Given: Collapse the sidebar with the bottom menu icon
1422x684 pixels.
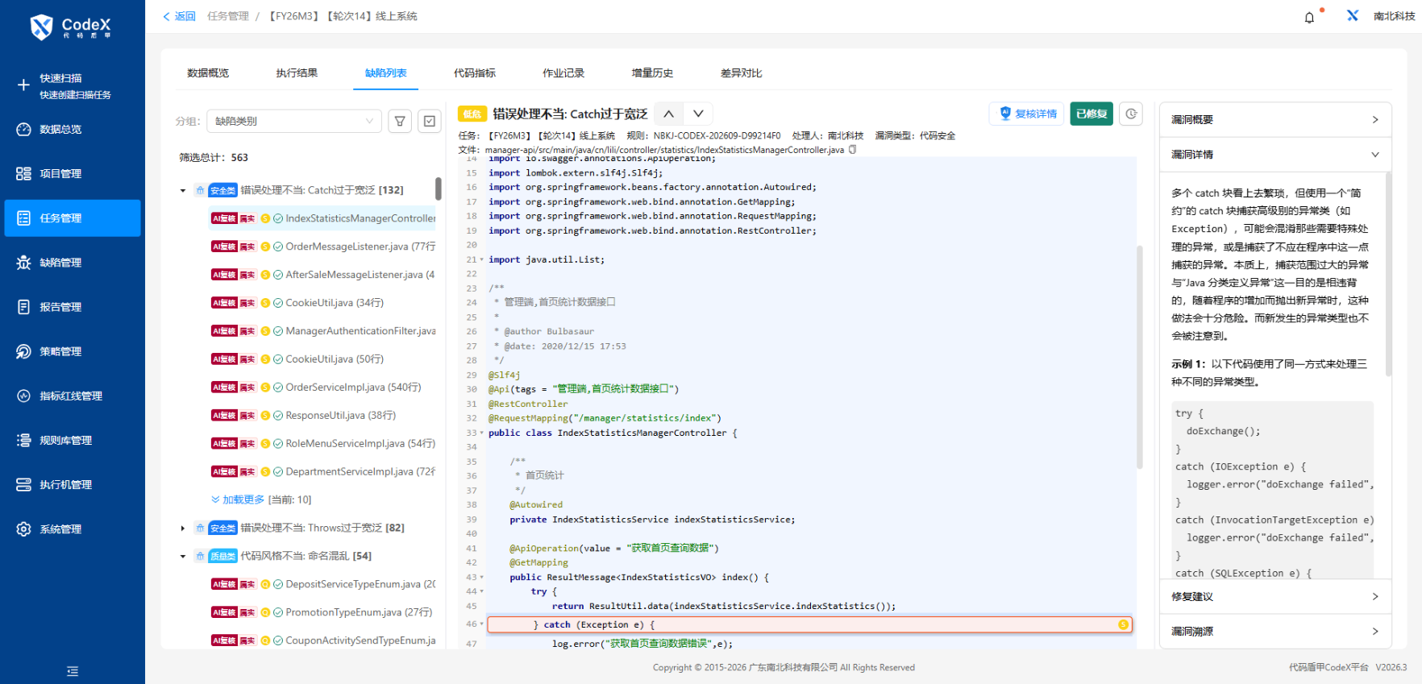Looking at the screenshot, I should point(73,671).
